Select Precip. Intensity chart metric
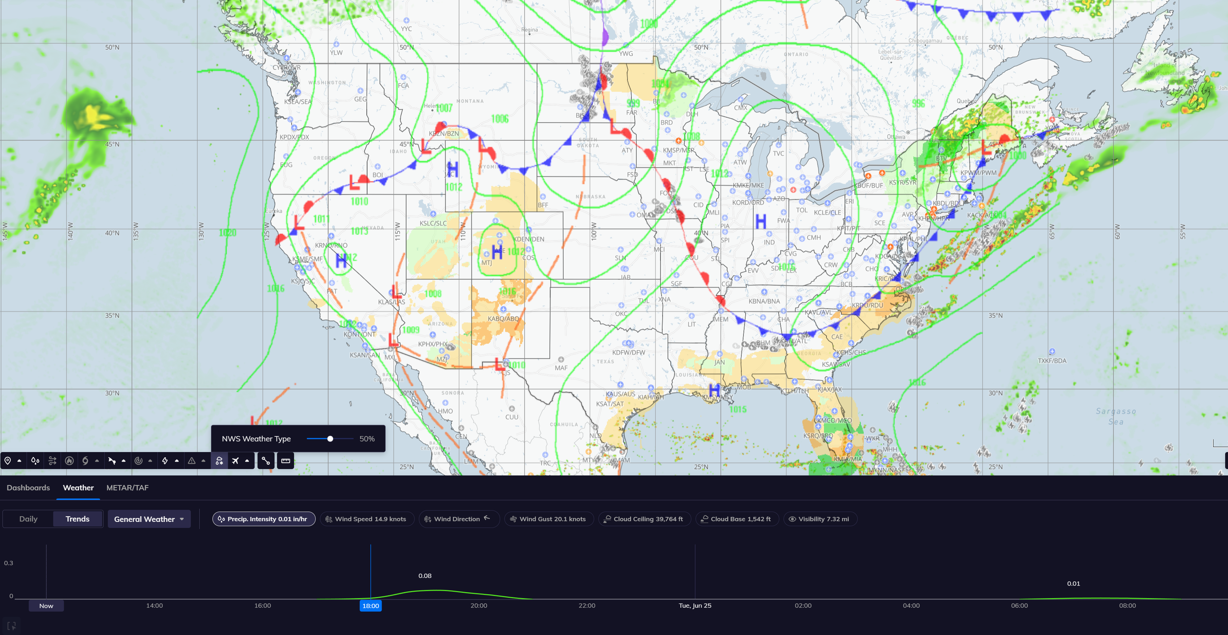This screenshot has width=1228, height=635. pyautogui.click(x=264, y=519)
